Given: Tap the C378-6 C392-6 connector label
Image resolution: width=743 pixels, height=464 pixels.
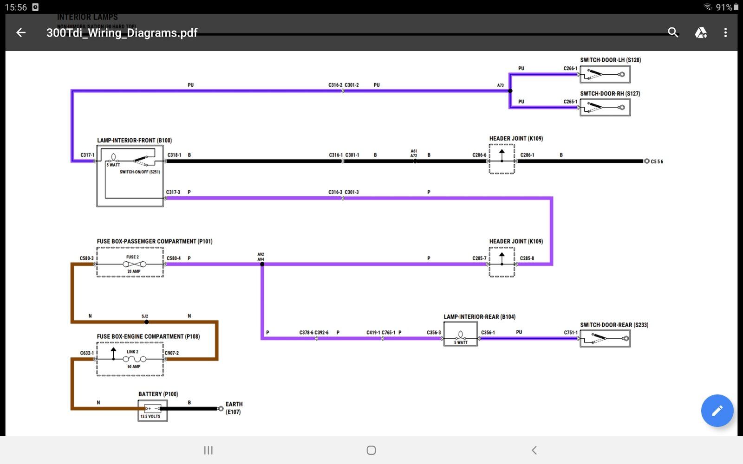Looking at the screenshot, I should click(x=314, y=333).
